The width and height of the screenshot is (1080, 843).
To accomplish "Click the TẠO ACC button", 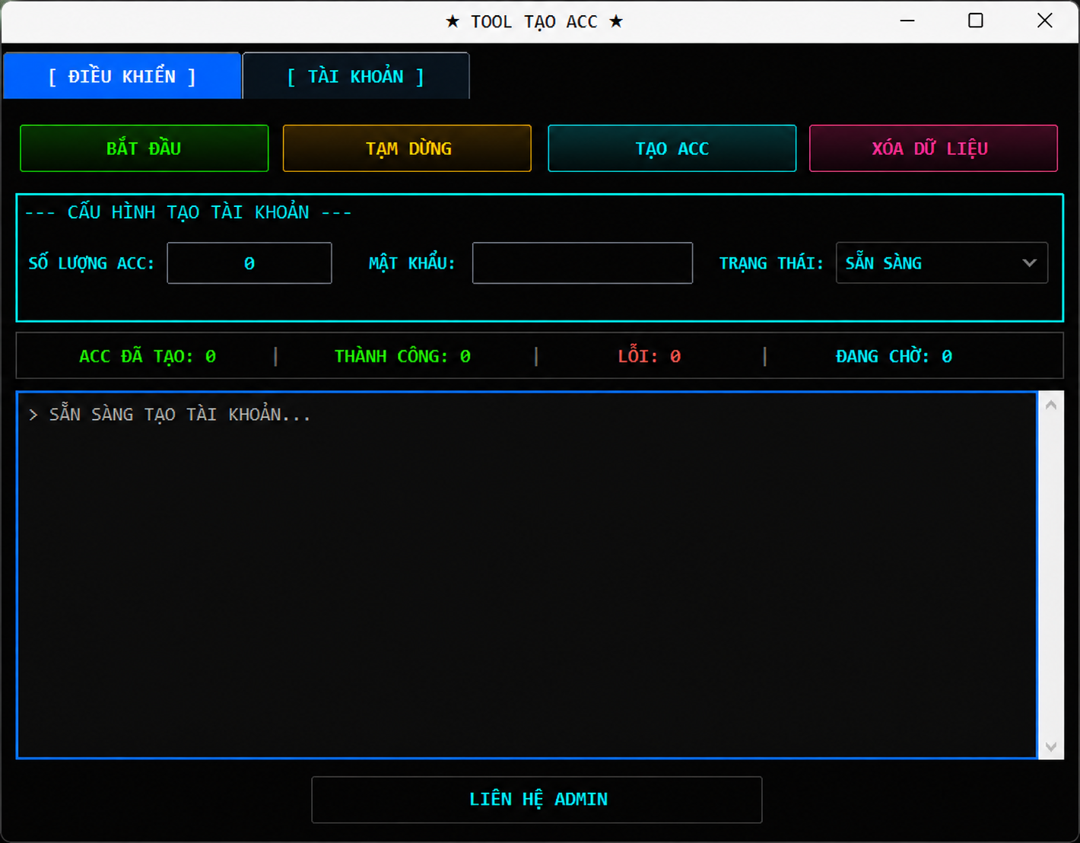I will click(x=672, y=148).
